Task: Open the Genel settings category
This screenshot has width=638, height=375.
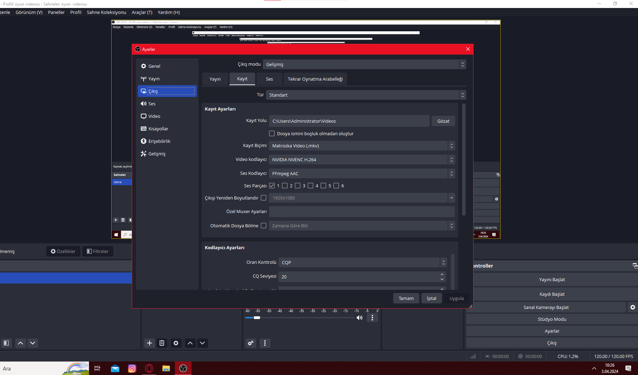Action: [x=167, y=66]
